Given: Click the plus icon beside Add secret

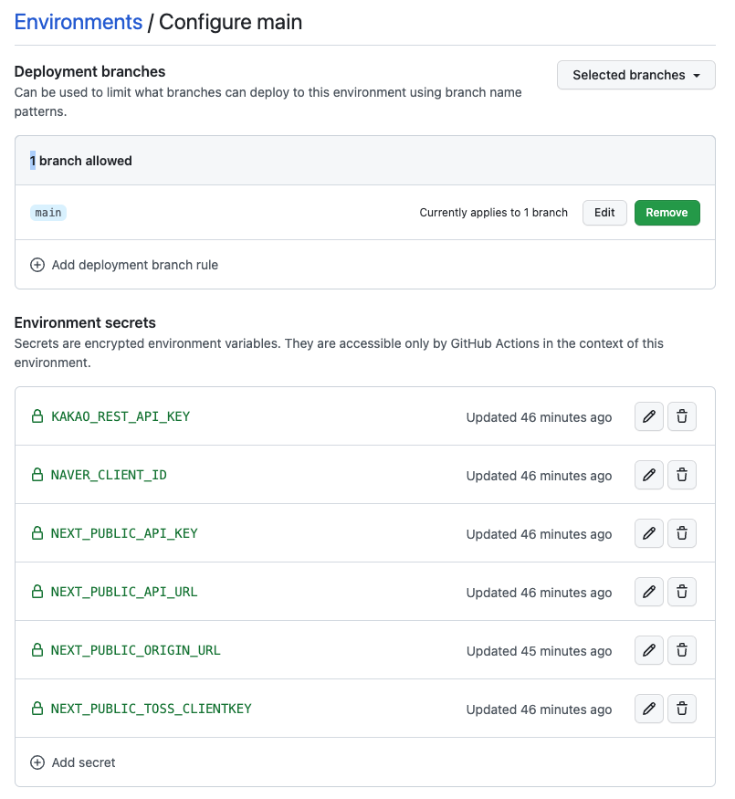Looking at the screenshot, I should (x=37, y=762).
